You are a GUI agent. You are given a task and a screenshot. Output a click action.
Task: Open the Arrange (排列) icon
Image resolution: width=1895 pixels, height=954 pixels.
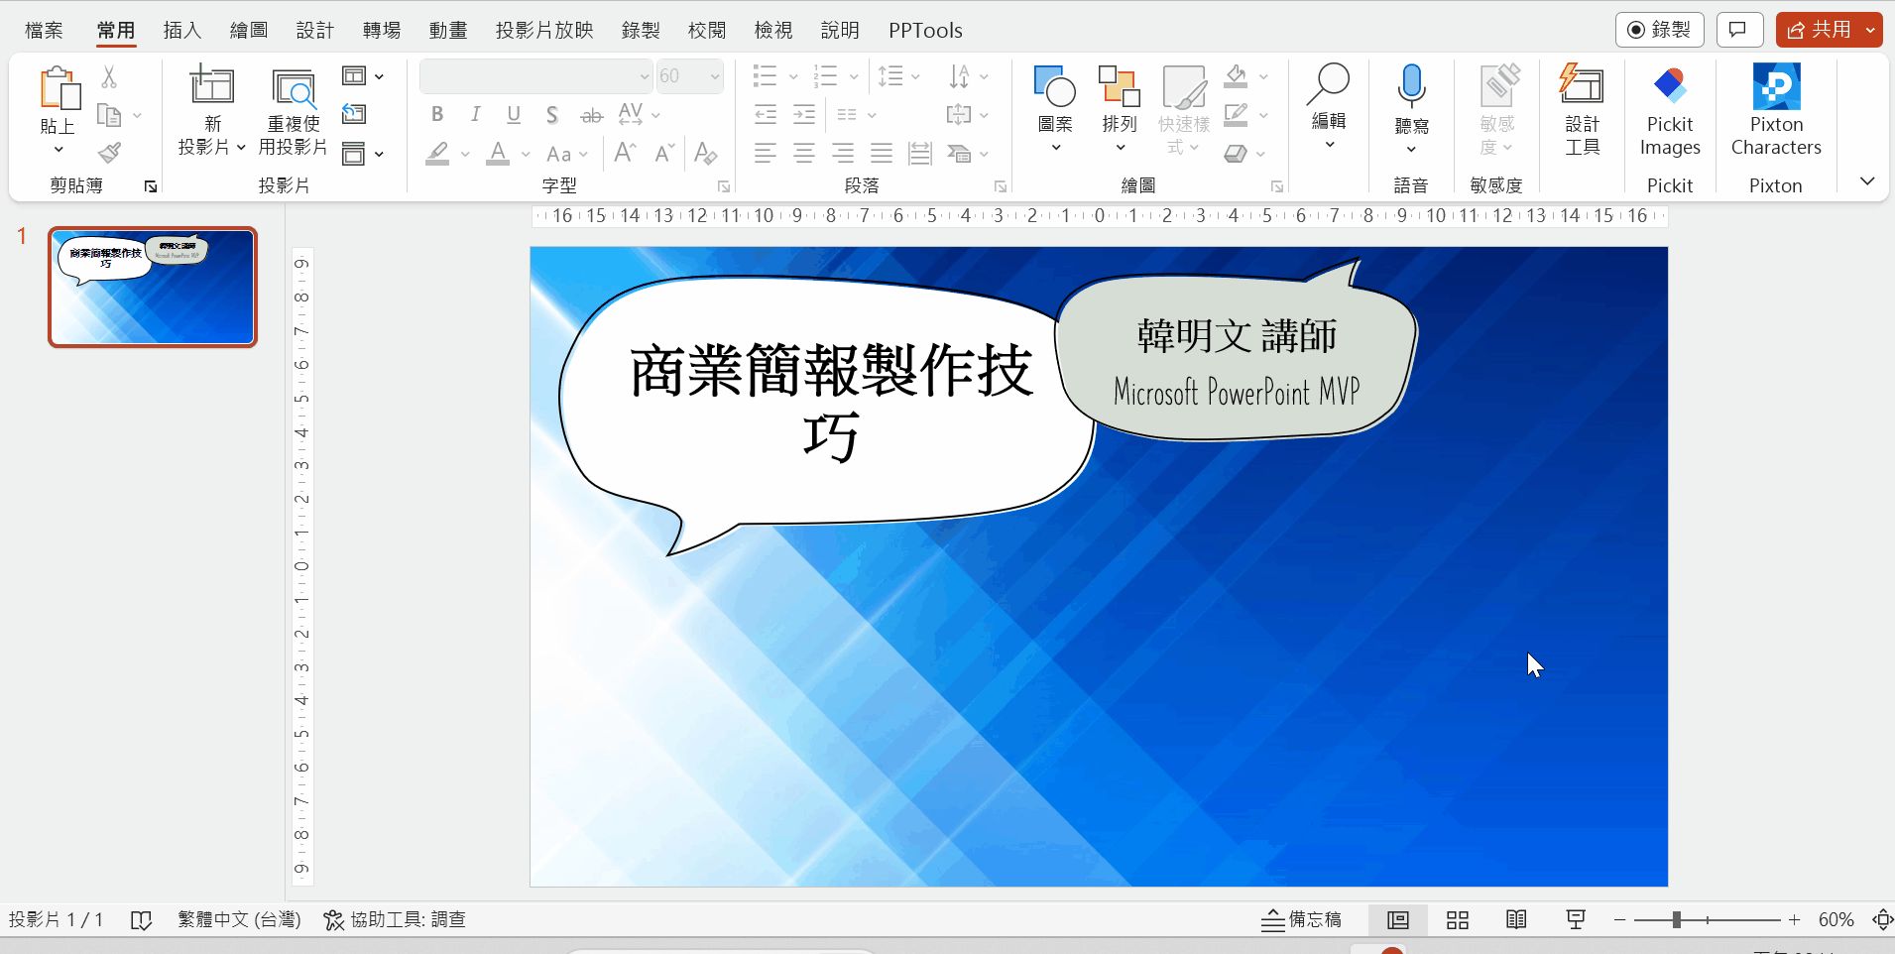click(x=1119, y=85)
